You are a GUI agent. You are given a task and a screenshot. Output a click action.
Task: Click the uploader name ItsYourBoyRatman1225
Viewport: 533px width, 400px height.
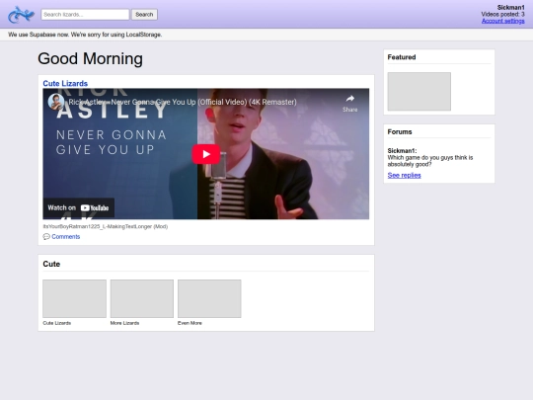click(x=105, y=226)
